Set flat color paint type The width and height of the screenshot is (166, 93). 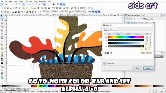pos(132,23)
